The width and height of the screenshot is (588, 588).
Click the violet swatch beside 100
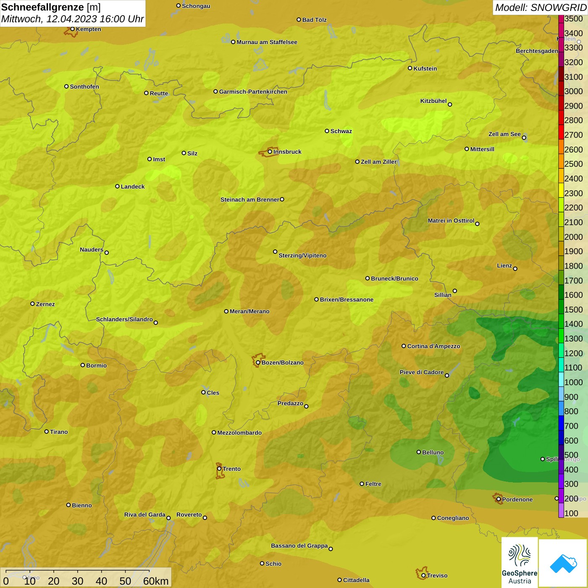[561, 510]
